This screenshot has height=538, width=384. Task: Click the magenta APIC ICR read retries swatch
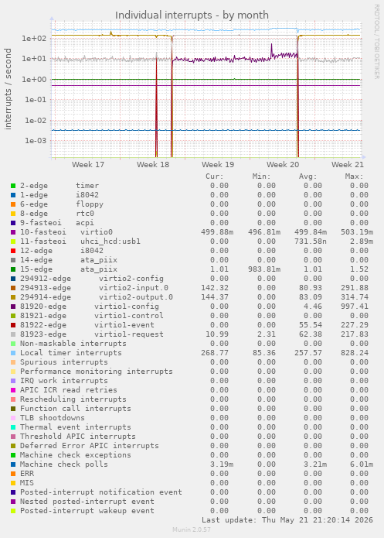13,390
